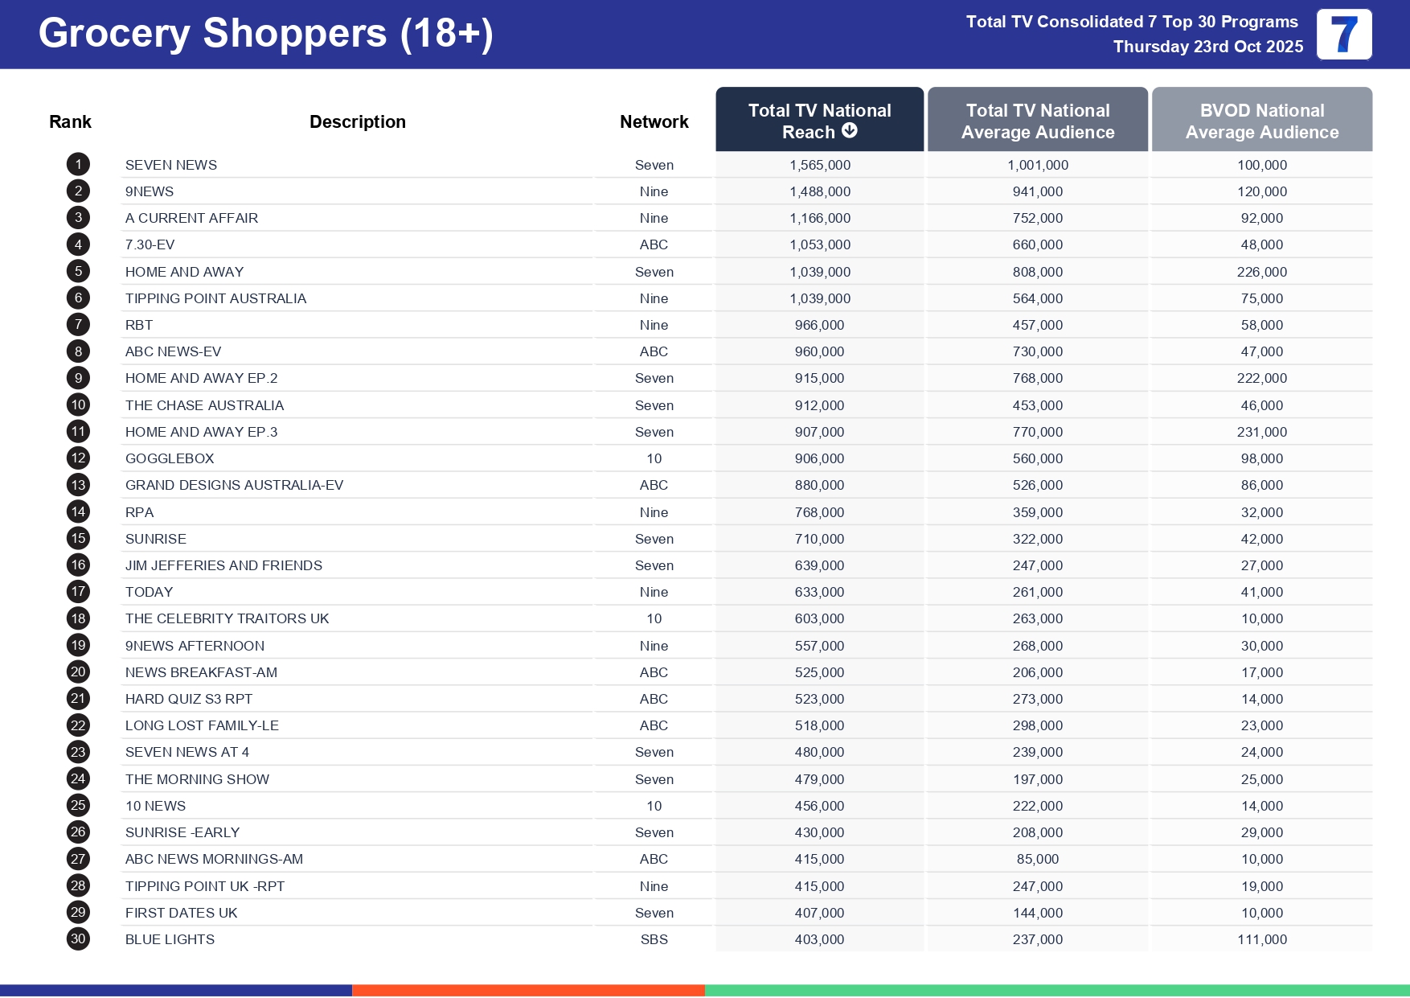The image size is (1410, 998).
Task: Click the green footer color bar
Action: point(1056,990)
